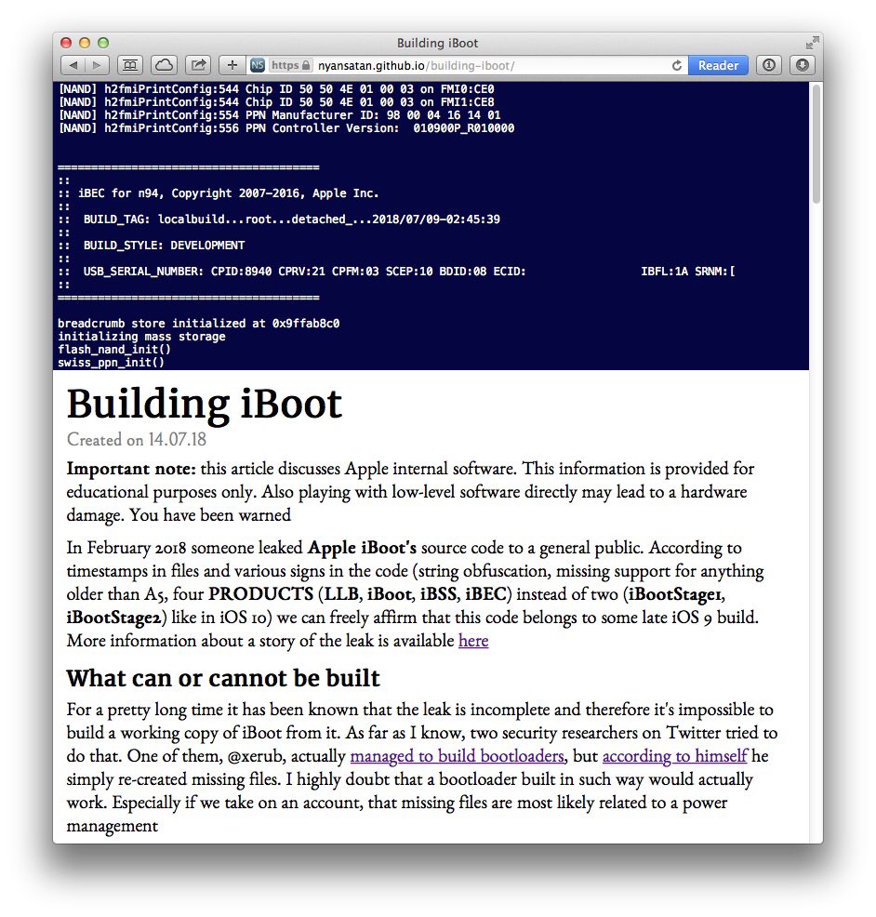
Task: Zoom the window with the green button
Action: click(x=103, y=43)
